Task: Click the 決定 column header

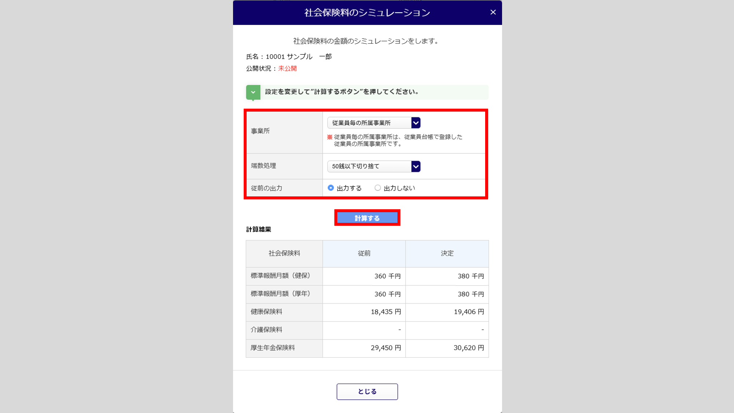Action: click(447, 253)
